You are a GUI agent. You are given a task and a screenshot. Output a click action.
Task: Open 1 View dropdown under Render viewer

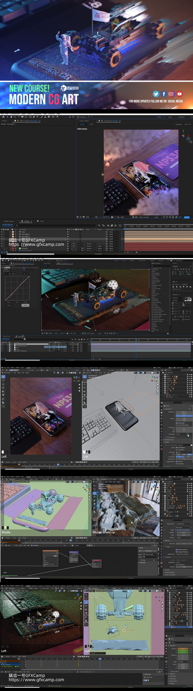[157, 217]
